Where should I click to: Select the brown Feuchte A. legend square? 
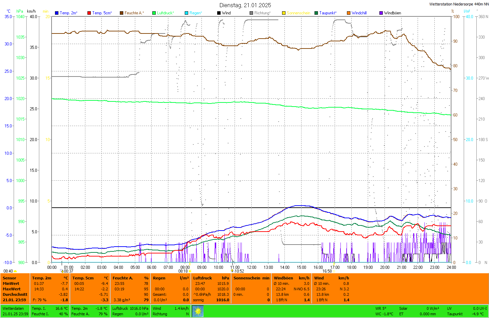[122, 13]
